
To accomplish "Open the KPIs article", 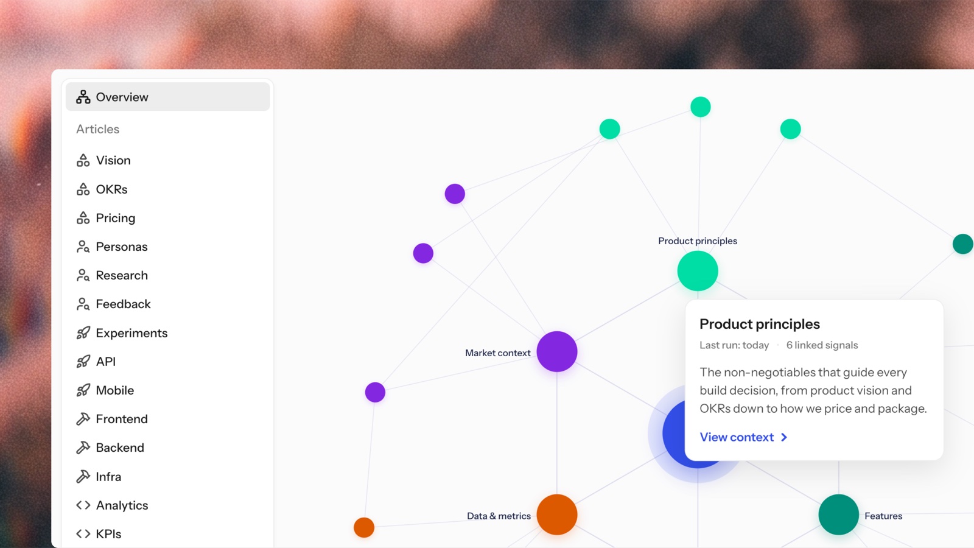I will pyautogui.click(x=167, y=534).
